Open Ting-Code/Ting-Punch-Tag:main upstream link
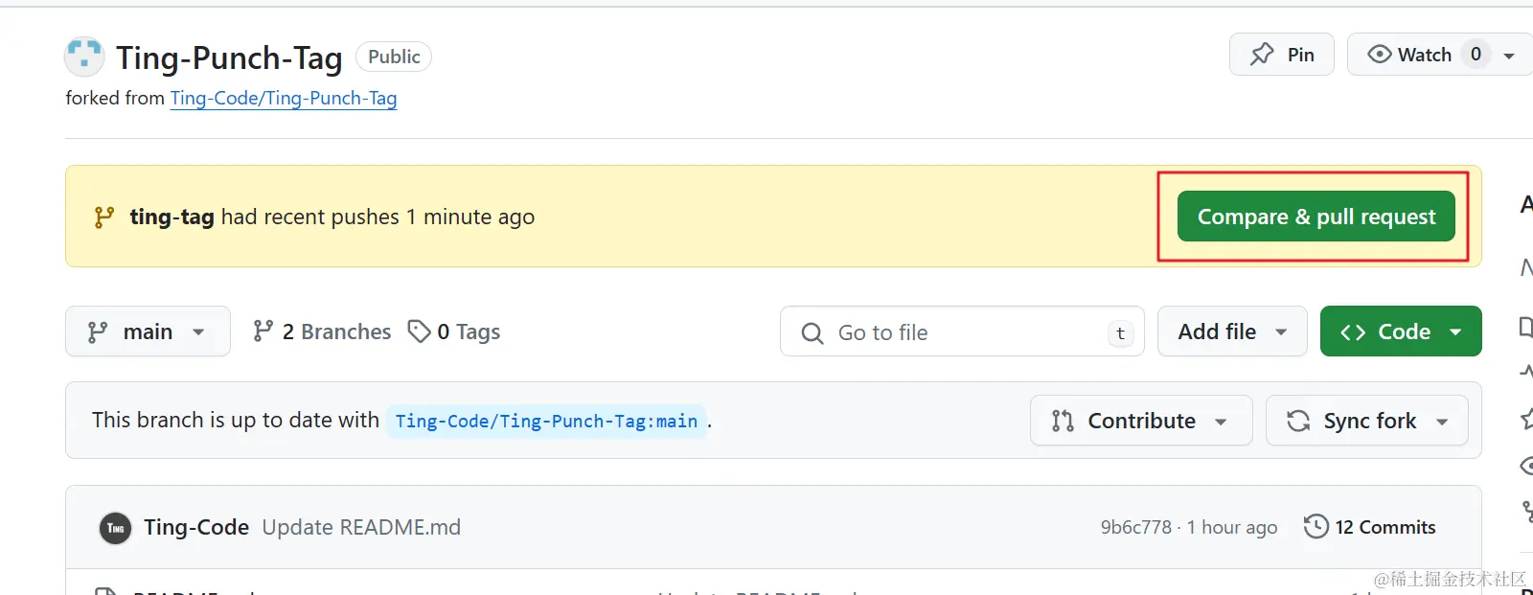1533x595 pixels. point(546,422)
